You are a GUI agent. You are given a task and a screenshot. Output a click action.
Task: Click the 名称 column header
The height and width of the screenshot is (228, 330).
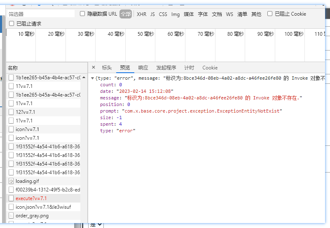[13, 68]
